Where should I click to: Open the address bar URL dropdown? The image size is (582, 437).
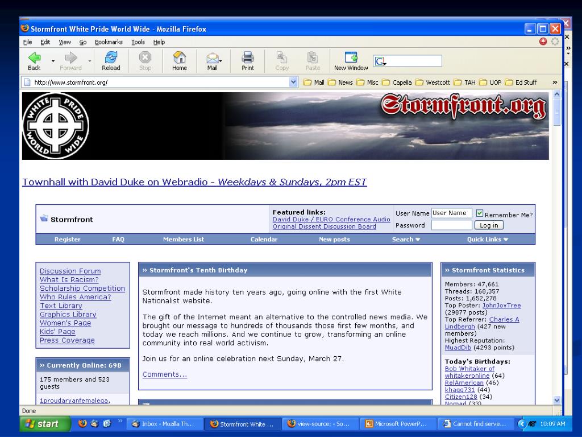pos(294,82)
